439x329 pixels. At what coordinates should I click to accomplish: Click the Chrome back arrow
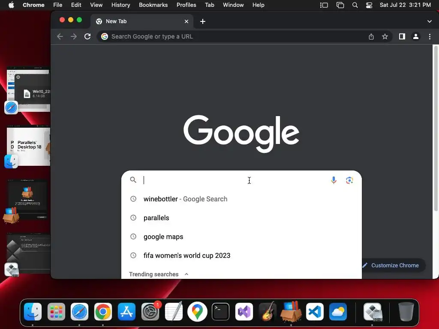60,36
